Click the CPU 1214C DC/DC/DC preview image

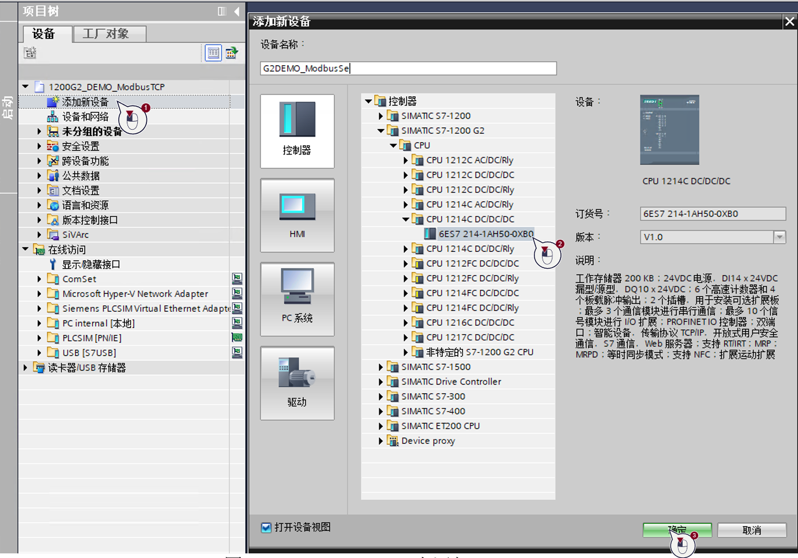(x=669, y=130)
